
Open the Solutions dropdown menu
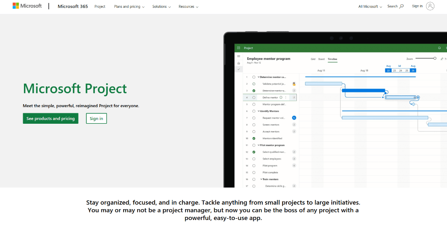click(x=162, y=7)
